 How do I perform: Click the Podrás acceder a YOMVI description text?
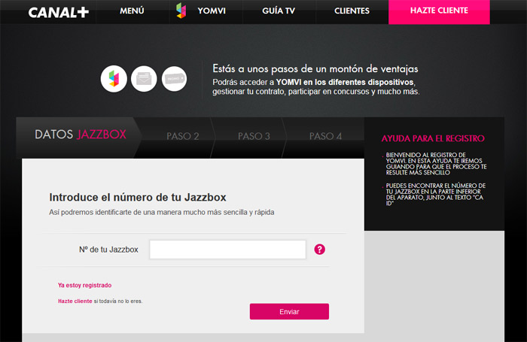[316, 87]
